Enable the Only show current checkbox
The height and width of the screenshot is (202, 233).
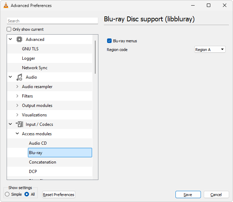9,29
